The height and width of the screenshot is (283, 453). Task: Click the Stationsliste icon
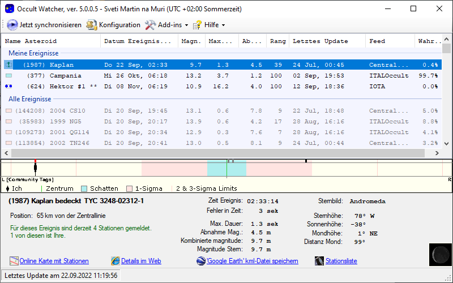(x=320, y=261)
